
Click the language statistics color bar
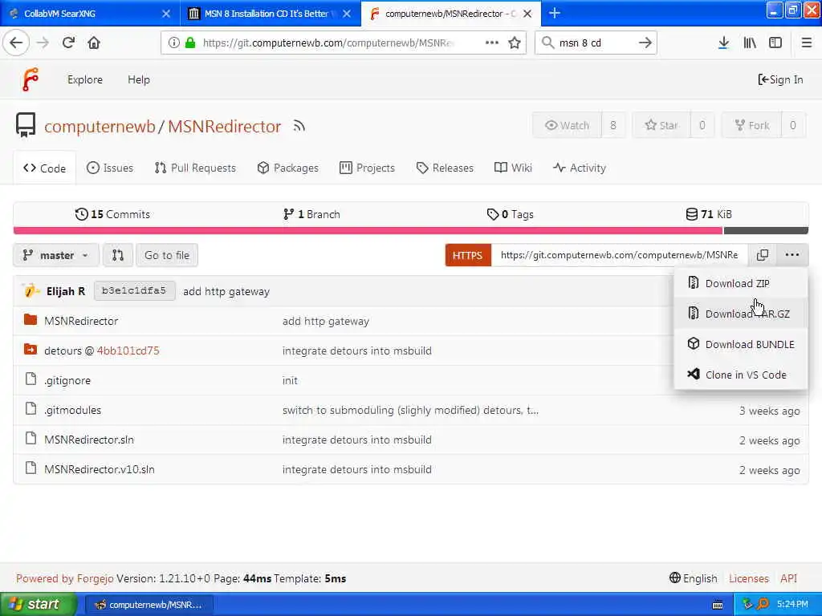(411, 230)
